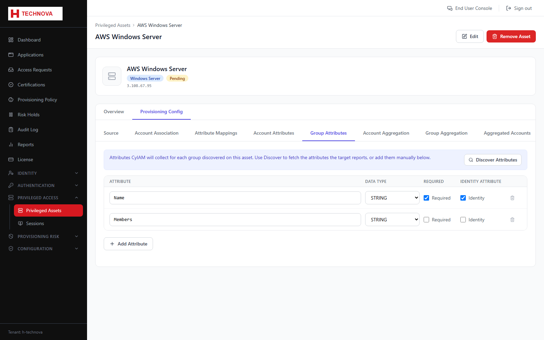The image size is (544, 340).
Task: Open Privileged Assets in sidebar
Action: 48,210
